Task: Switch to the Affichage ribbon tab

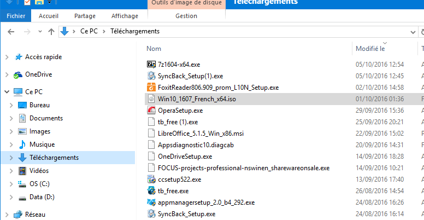Action: coord(125,16)
